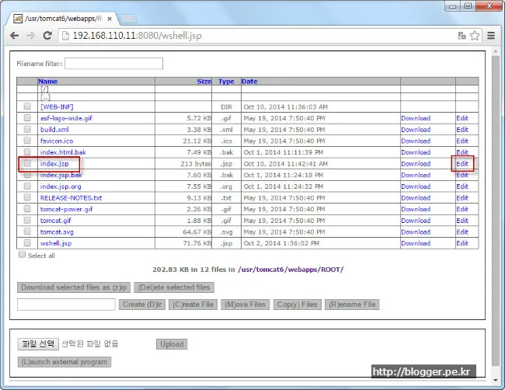Image resolution: width=505 pixels, height=390 pixels.
Task: Click the browser back arrow
Action: [15, 36]
